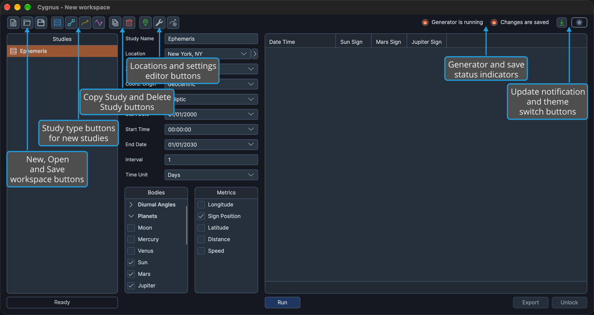Click the Unlock button
Screen dimensions: 594x315
click(570, 303)
